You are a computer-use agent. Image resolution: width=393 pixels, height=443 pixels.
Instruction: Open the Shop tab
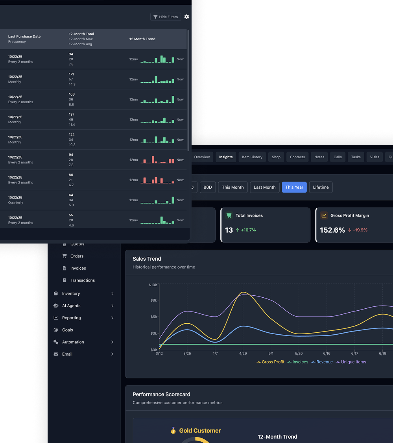coord(276,157)
